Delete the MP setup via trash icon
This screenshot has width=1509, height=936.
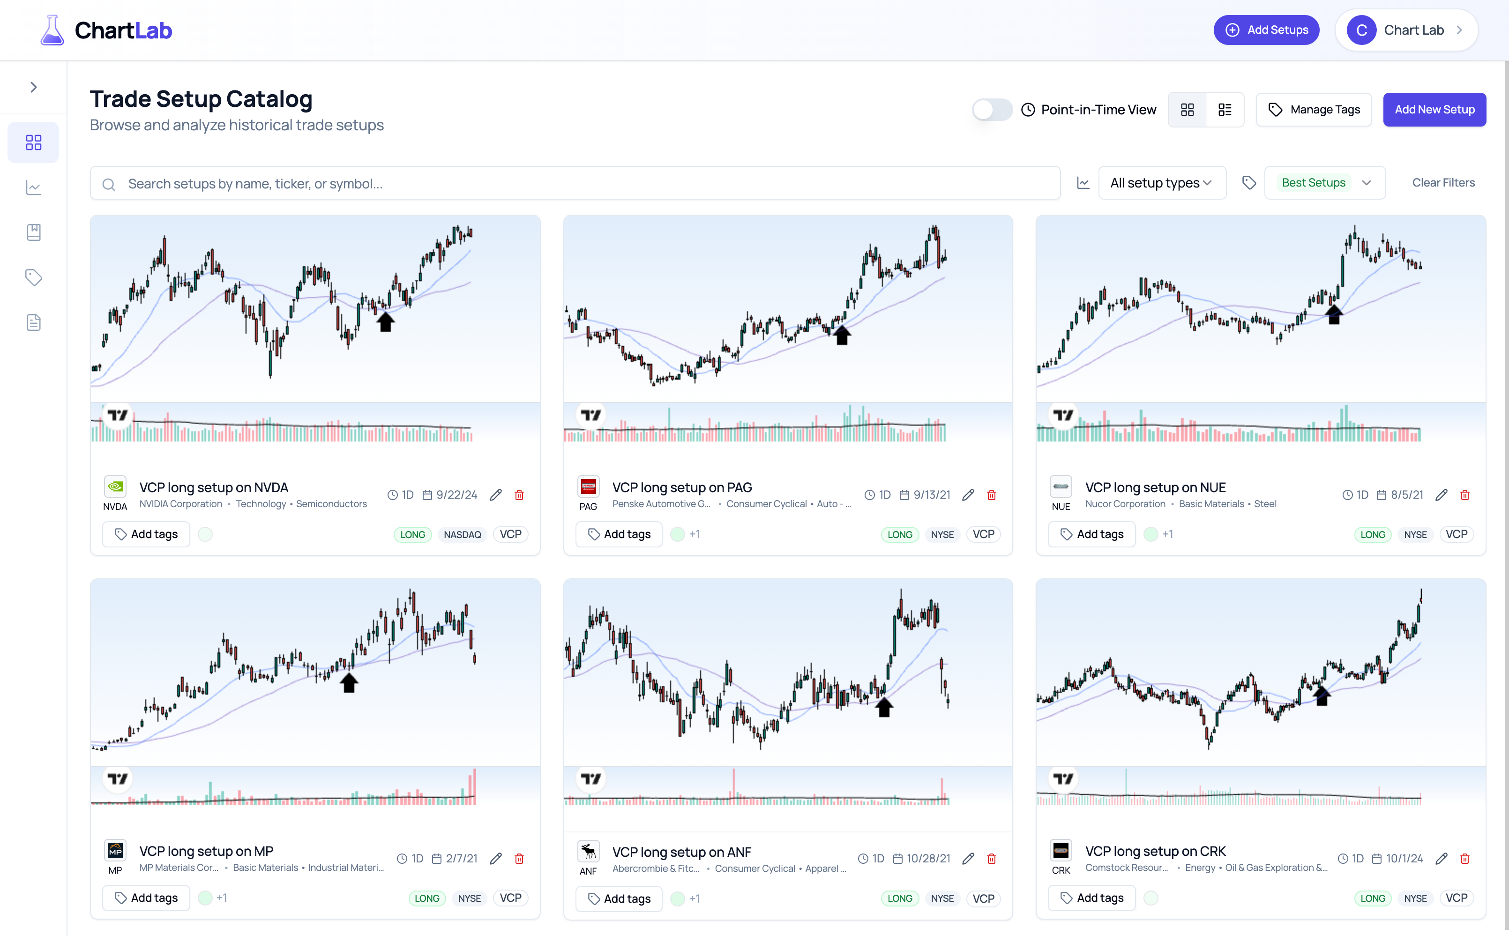pyautogui.click(x=519, y=858)
